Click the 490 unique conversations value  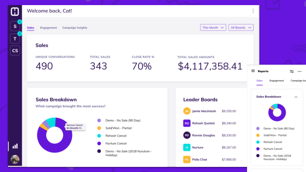point(44,66)
